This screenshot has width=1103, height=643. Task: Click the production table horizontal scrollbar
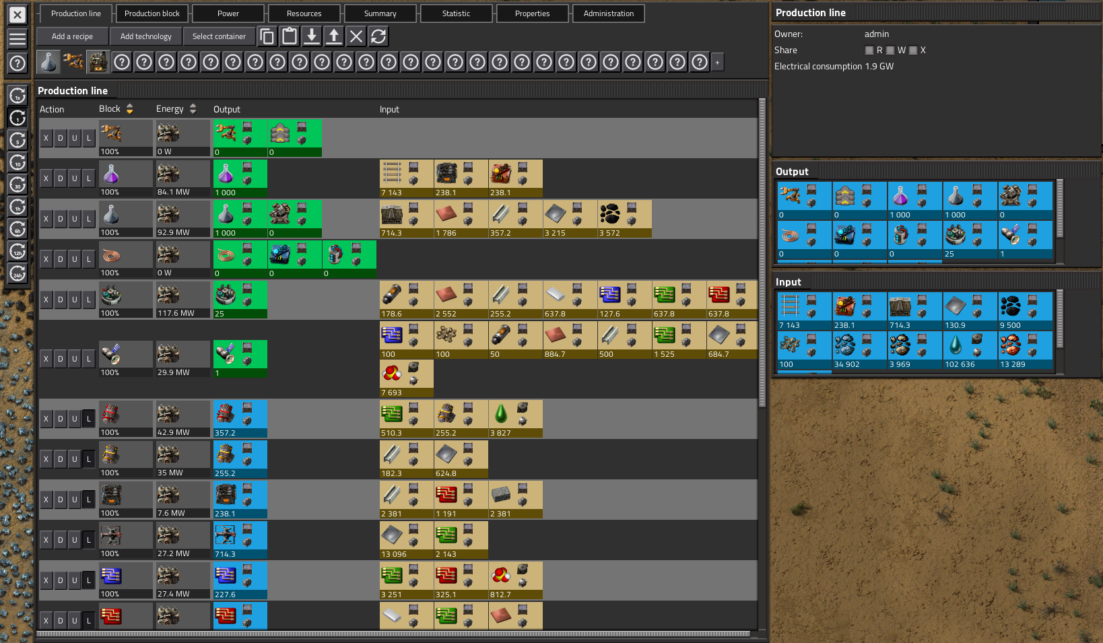click(393, 634)
